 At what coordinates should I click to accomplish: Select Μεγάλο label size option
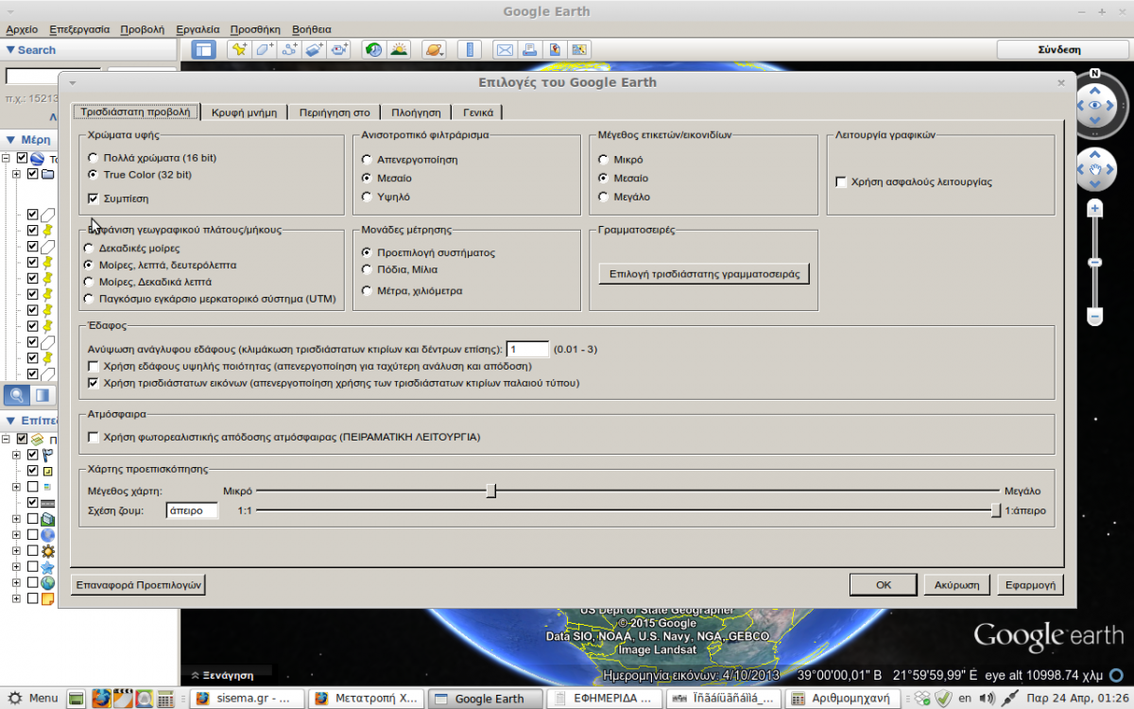pyautogui.click(x=604, y=197)
